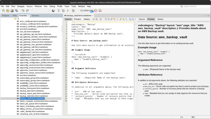Click Shift Line Right icon
211x119 pixels.
[133, 19]
